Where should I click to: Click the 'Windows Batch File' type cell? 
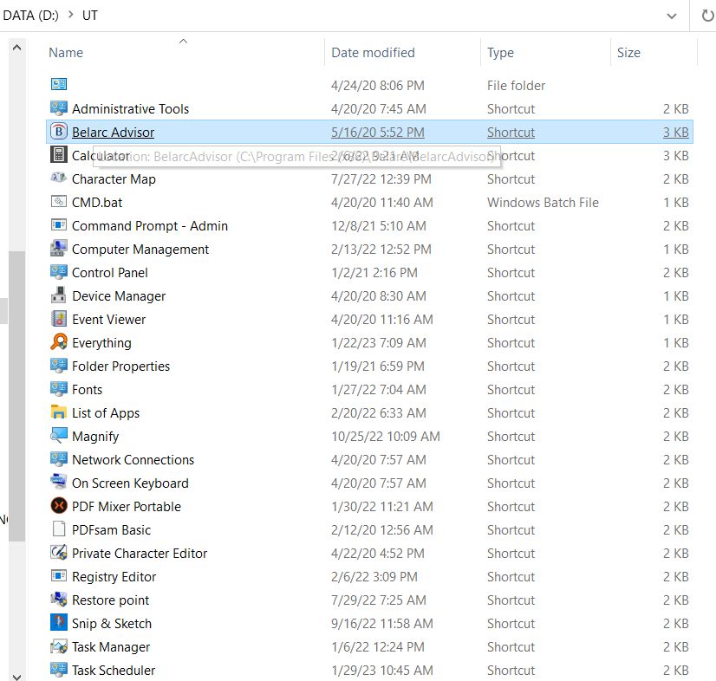tap(543, 202)
